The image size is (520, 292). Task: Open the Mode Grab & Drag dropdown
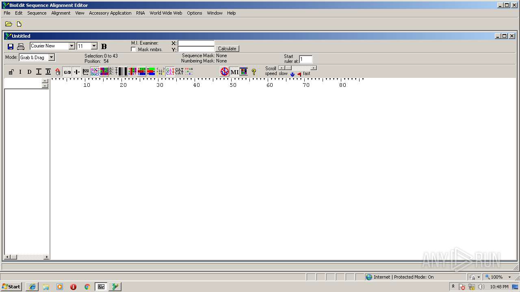point(51,58)
